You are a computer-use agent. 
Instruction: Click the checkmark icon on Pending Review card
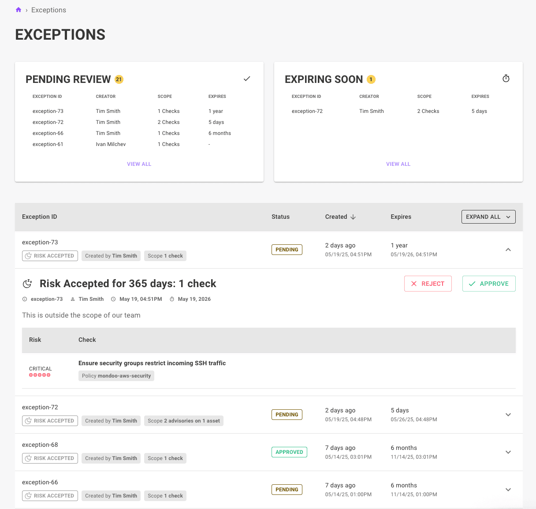[247, 78]
